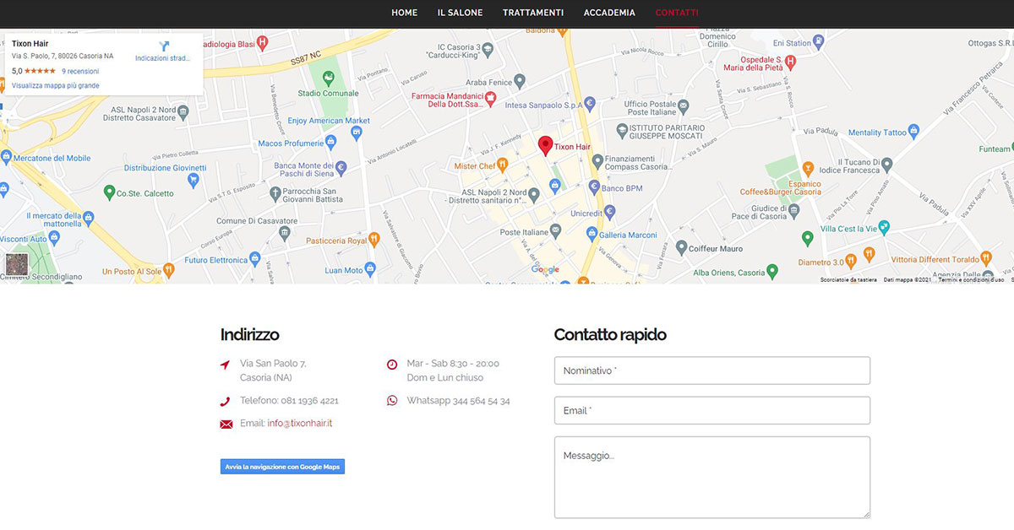Screen dimensions: 1014x530
Task: Click the Mister Chef restaurant marker
Action: 502,165
